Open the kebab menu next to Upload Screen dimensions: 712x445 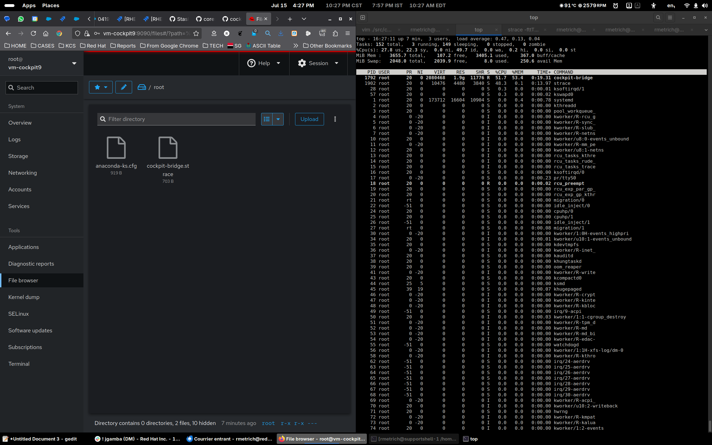(335, 119)
